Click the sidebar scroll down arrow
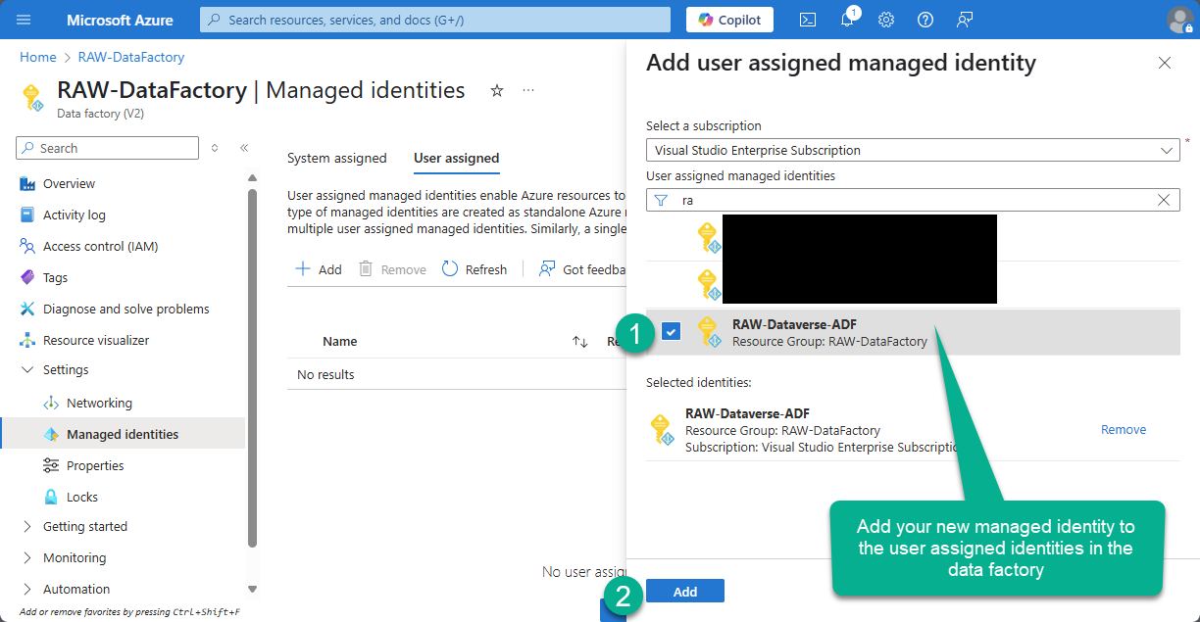Screen dimensions: 1200x622 (252, 589)
